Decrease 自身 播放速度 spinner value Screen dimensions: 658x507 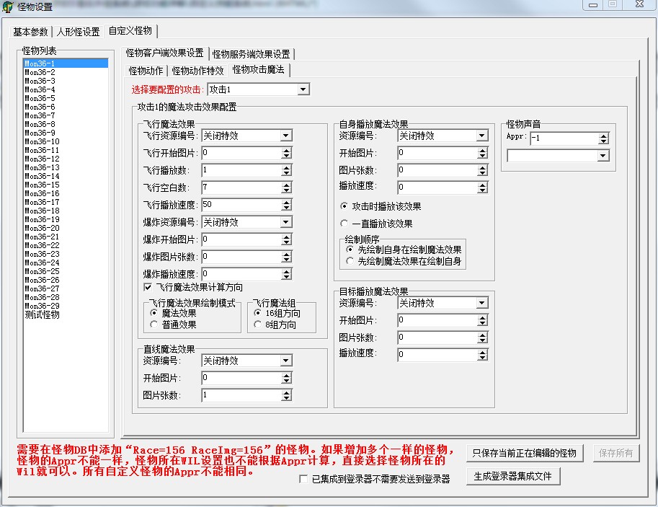482,190
